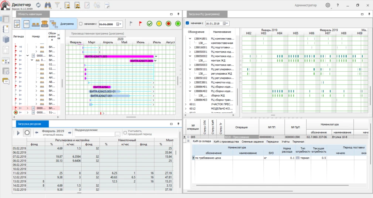The height and width of the screenshot is (198, 373).
Task: Click the refresh arrows icon in title bar
Action: point(38,5)
